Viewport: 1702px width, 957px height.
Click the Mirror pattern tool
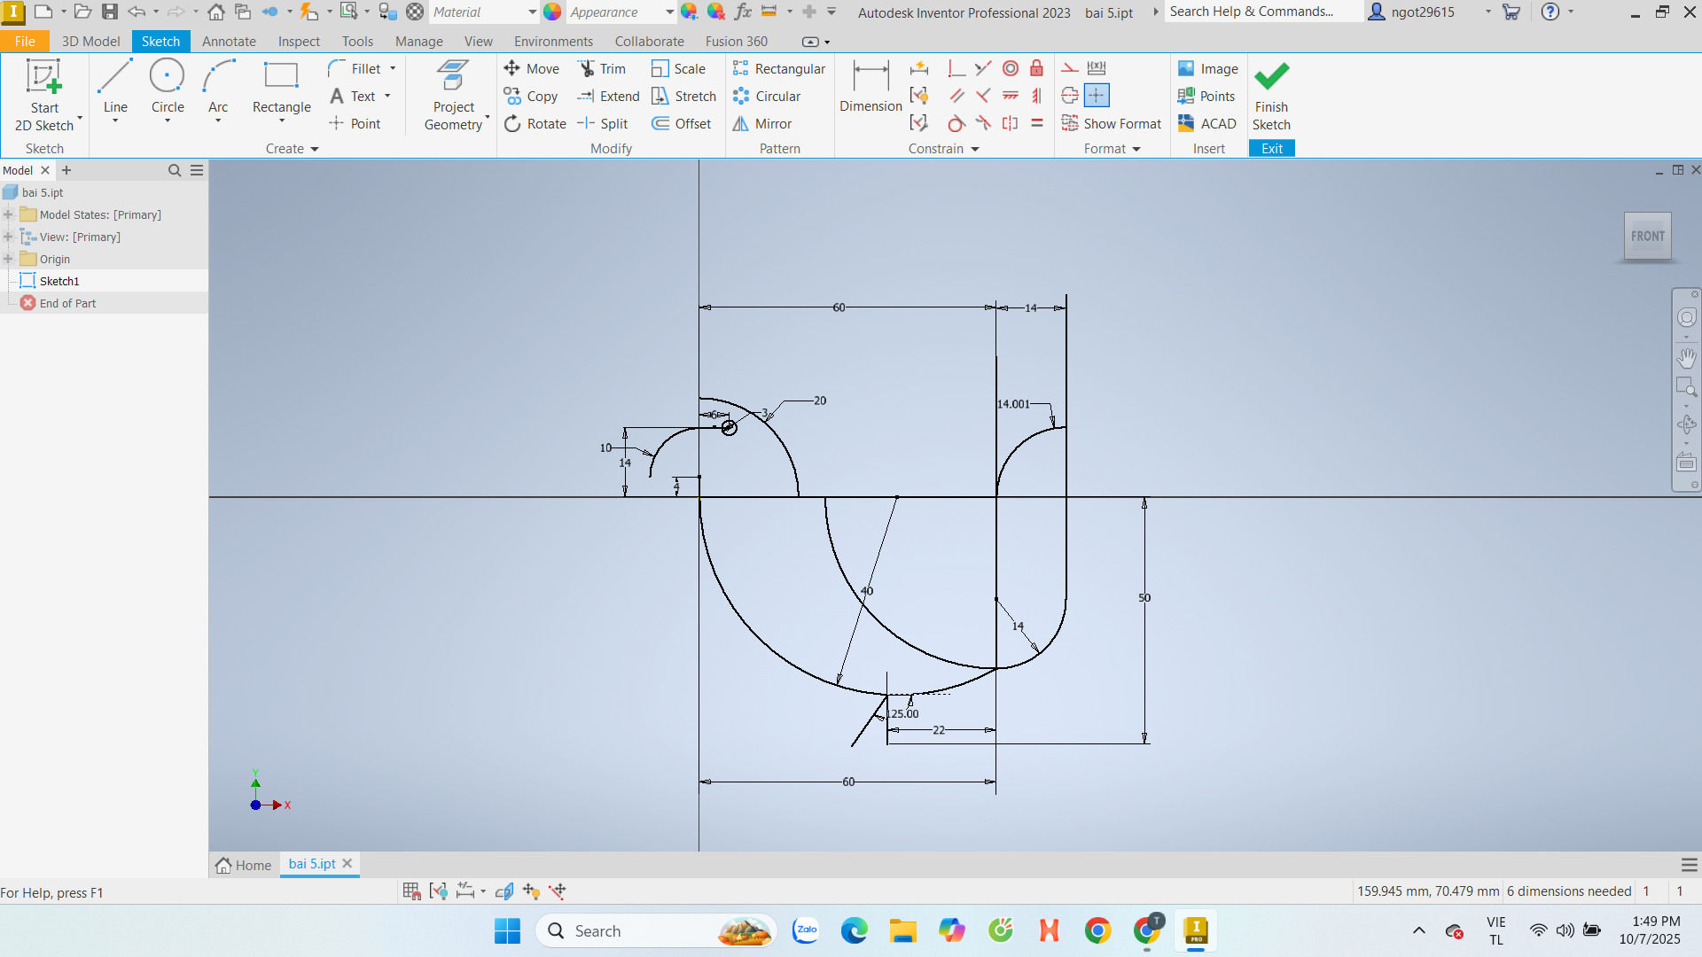tap(762, 123)
